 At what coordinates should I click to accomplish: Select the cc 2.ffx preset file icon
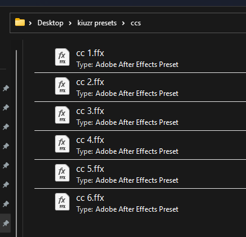(62, 86)
